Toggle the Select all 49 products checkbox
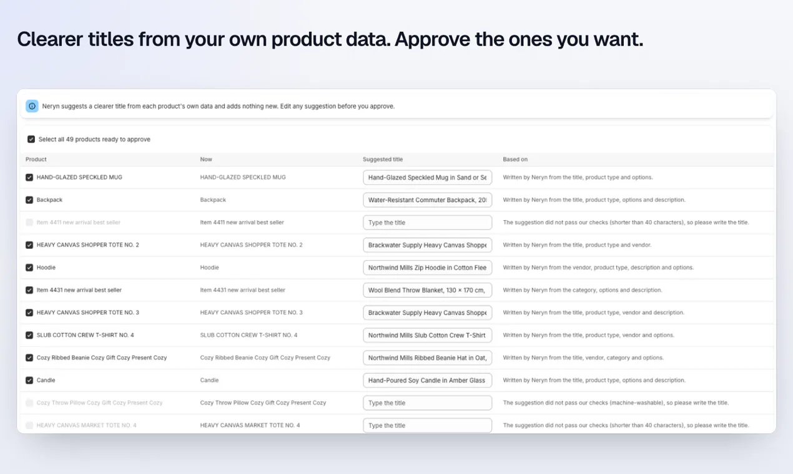The height and width of the screenshot is (474, 793). [x=31, y=140]
